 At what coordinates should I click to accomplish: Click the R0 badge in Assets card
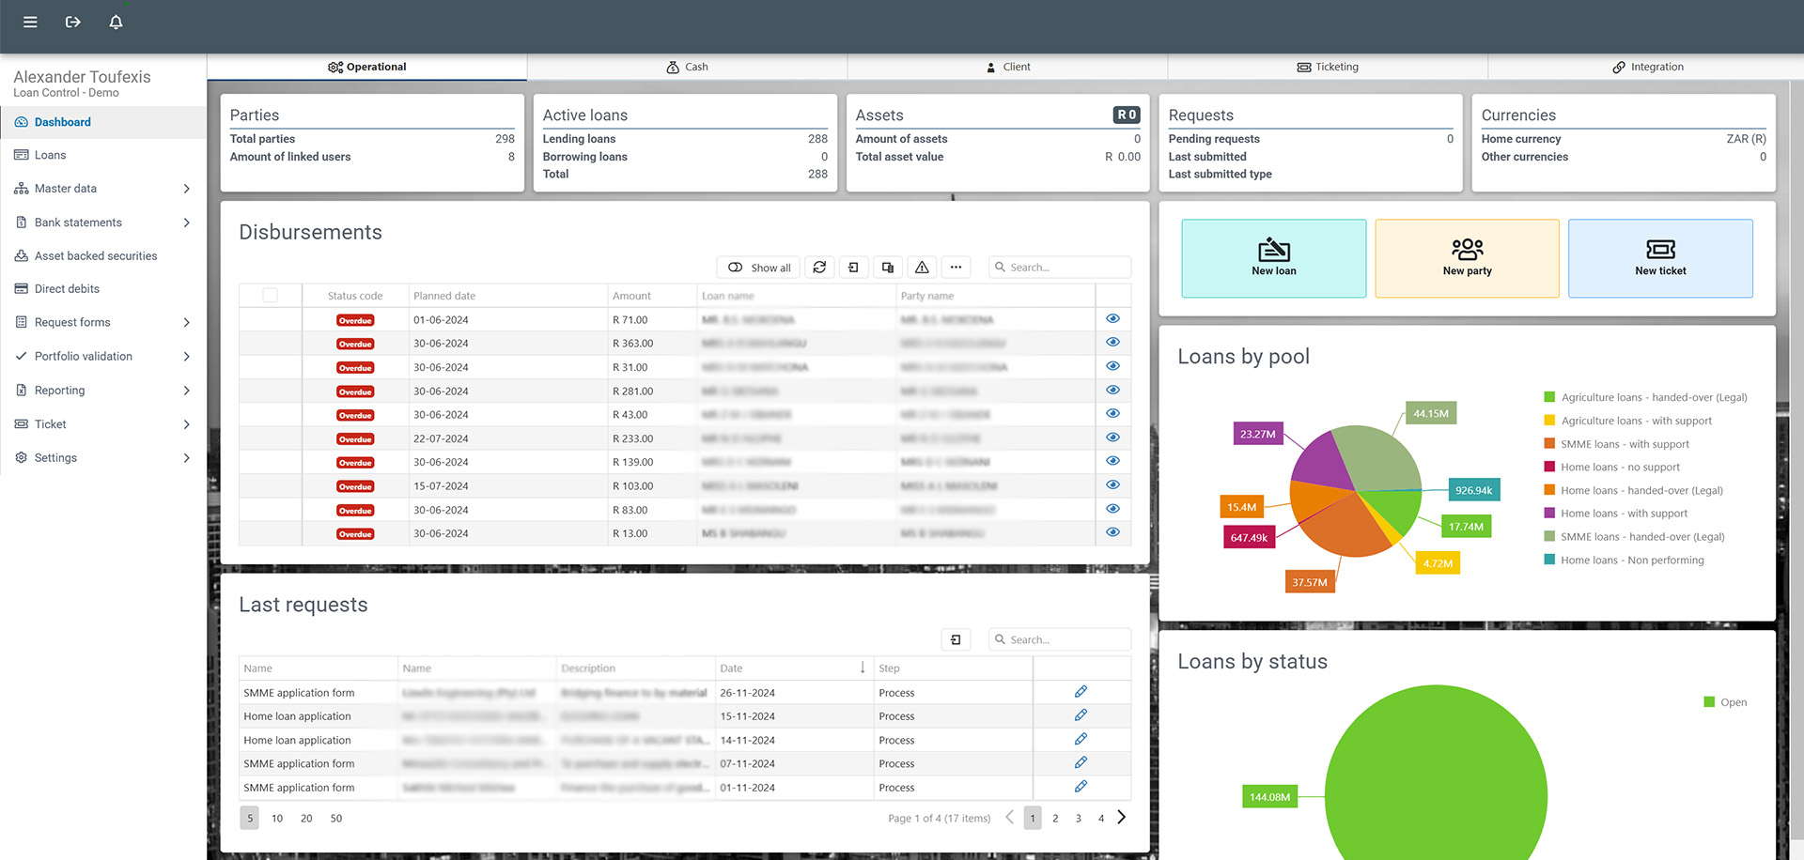pyautogui.click(x=1127, y=115)
